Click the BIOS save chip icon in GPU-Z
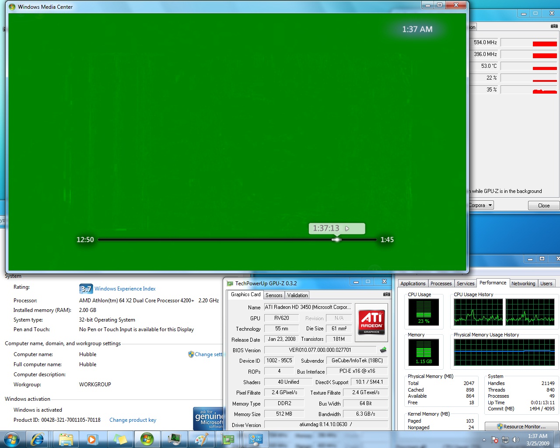 coord(383,350)
